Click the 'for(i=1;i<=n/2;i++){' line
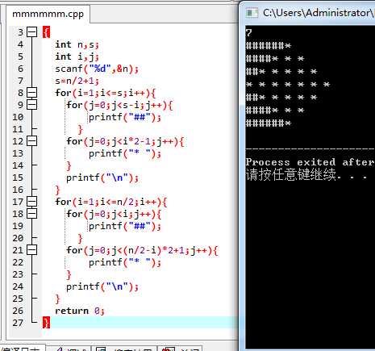375x351 pixels. tap(111, 202)
